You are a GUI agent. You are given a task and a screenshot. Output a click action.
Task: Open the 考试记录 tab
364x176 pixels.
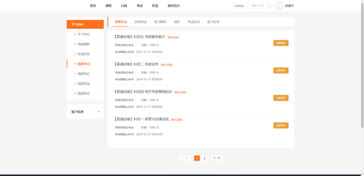[194, 22]
